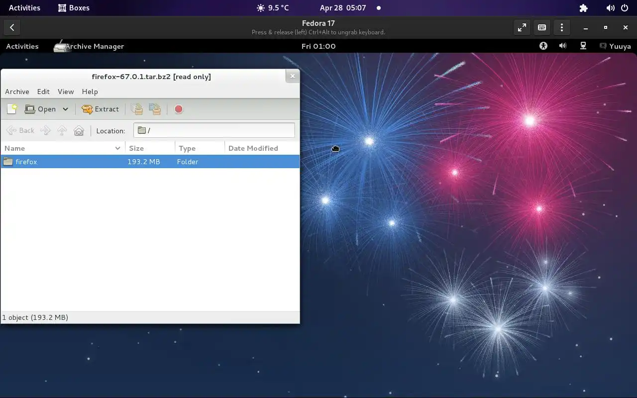Screen dimensions: 637x398
Task: Click the host weather indicator 9.5 °C
Action: [x=273, y=8]
